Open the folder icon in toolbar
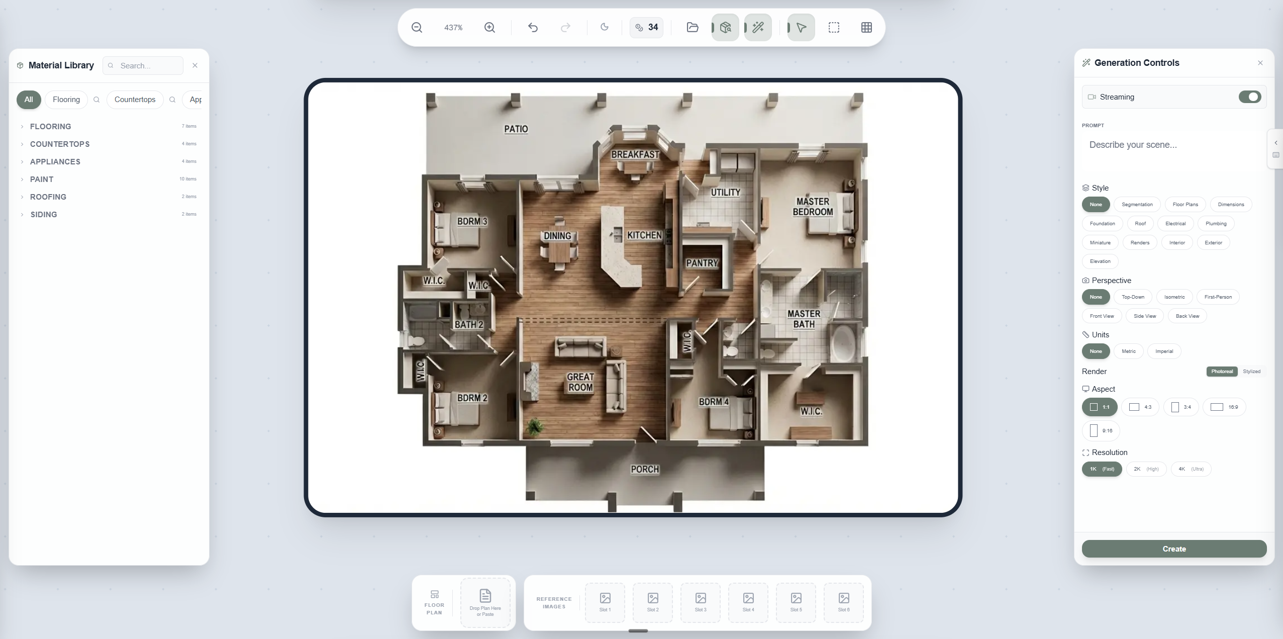 click(x=692, y=28)
